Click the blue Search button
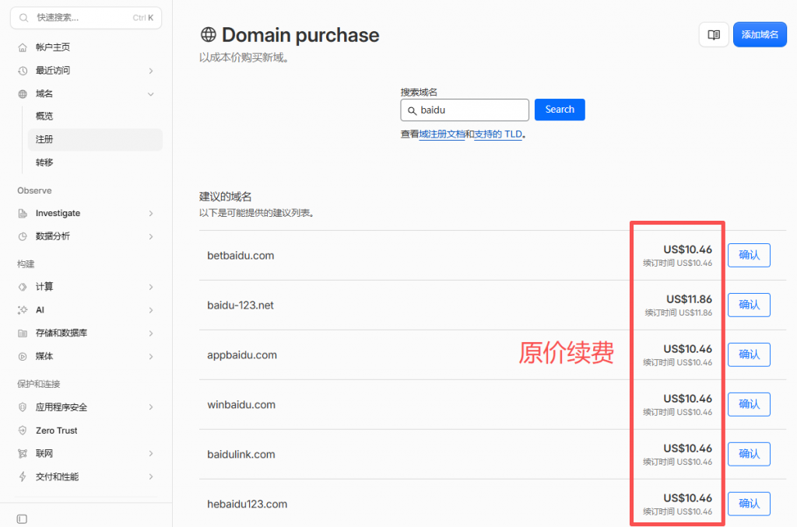Image resolution: width=797 pixels, height=527 pixels. [x=560, y=110]
